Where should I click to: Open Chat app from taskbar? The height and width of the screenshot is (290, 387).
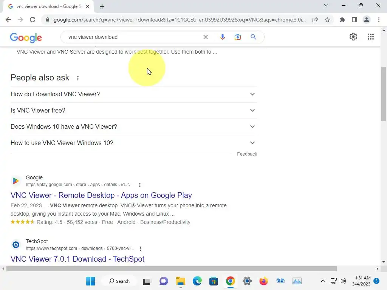click(x=164, y=281)
